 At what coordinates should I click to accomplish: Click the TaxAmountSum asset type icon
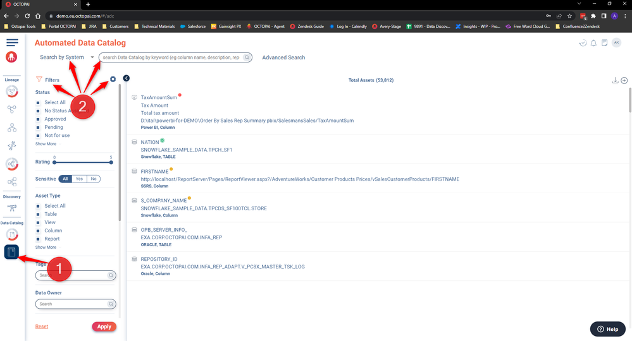click(135, 97)
